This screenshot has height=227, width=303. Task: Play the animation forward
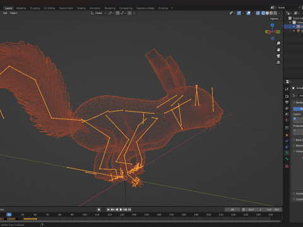pyautogui.click(x=121, y=209)
